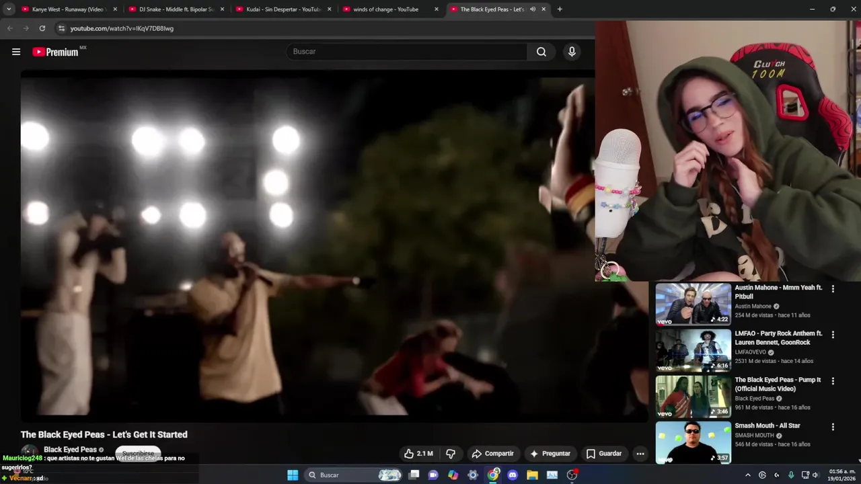Open volume control in system tray
This screenshot has width=861, height=484.
click(815, 475)
